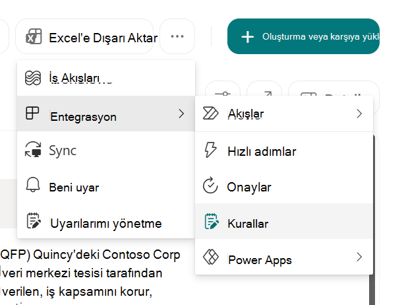The image size is (406, 305).
Task: Click the text 'verilen, iş kapsamını korur,'
Action: click(x=77, y=292)
